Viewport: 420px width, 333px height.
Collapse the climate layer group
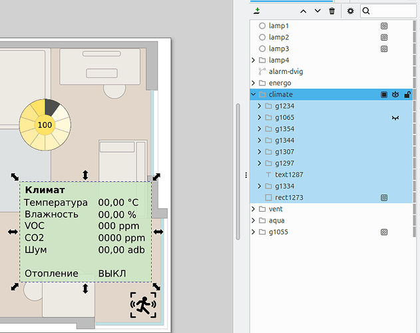(253, 95)
